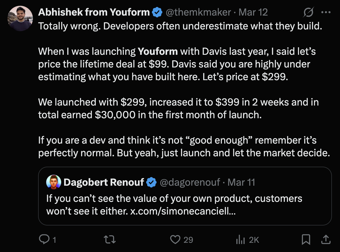
Task: Click the @dagorenouf handle
Action: [190, 182]
